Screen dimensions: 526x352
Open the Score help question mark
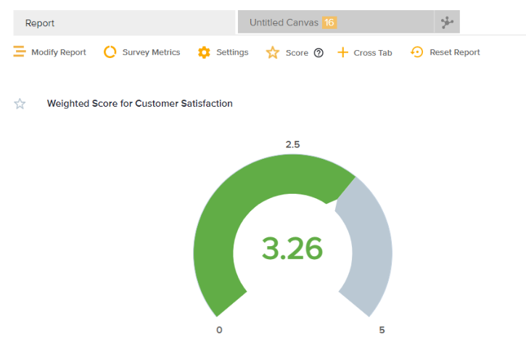coord(319,53)
